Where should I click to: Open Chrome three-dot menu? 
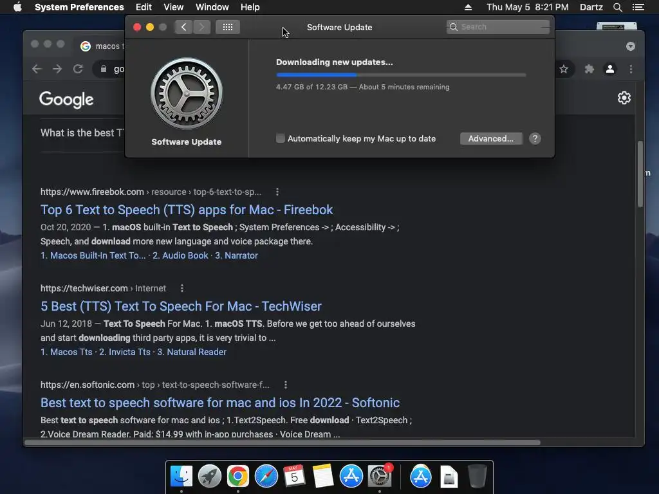631,69
